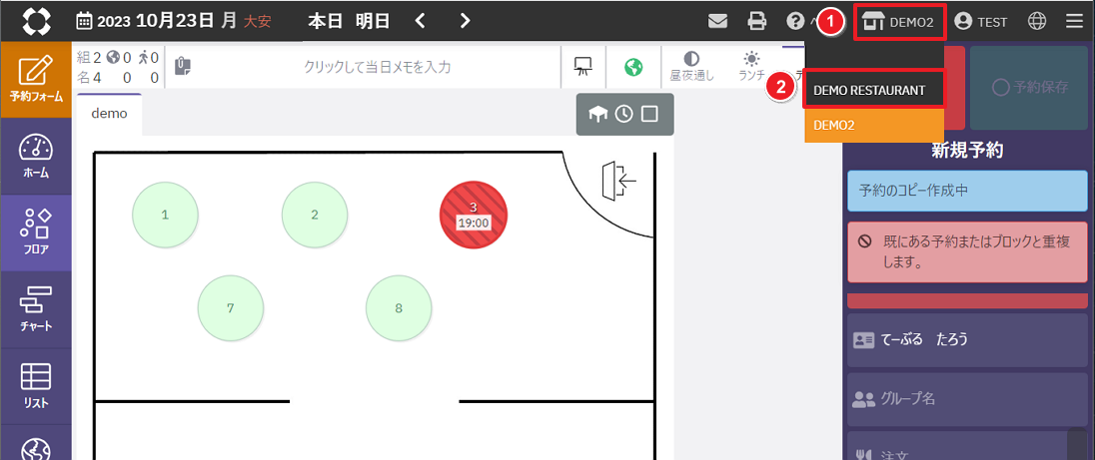Open the help question mark icon

coord(795,21)
